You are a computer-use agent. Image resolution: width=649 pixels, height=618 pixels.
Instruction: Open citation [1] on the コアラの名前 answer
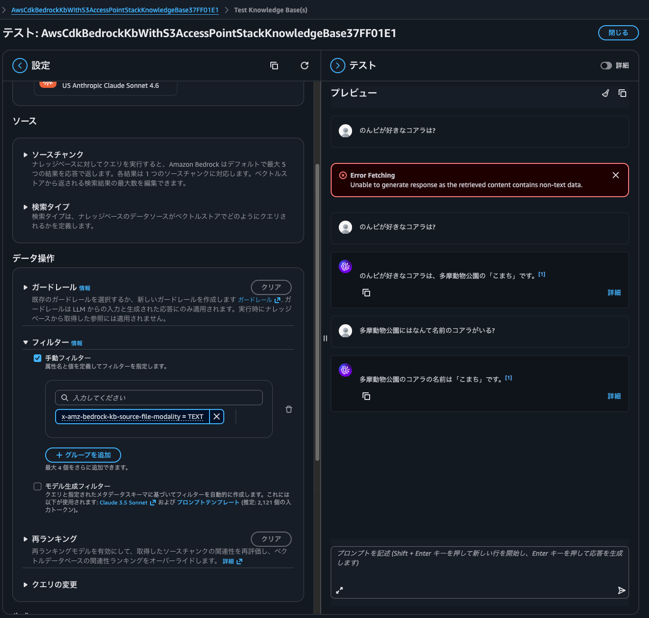509,378
